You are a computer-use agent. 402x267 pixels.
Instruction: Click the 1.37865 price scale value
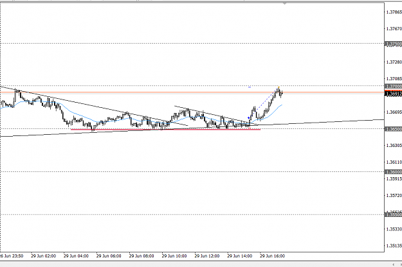point(394,12)
